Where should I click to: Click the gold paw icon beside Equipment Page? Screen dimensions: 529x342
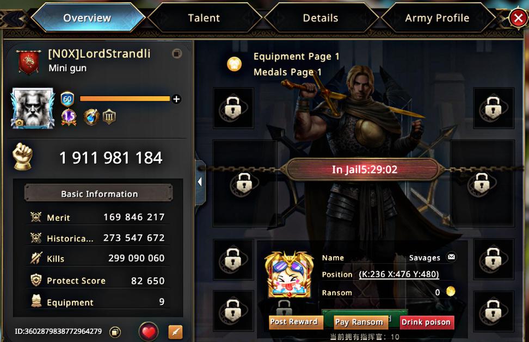(234, 64)
